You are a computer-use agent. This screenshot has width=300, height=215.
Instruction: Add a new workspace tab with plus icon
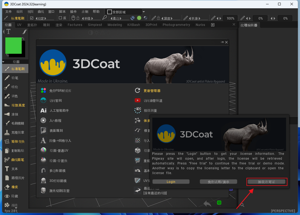pos(212,25)
